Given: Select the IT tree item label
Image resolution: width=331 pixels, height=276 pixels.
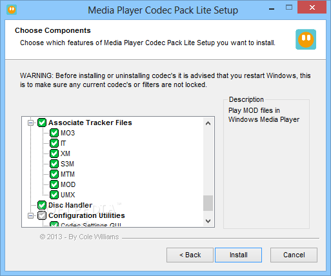Looking at the screenshot, I should [63, 143].
